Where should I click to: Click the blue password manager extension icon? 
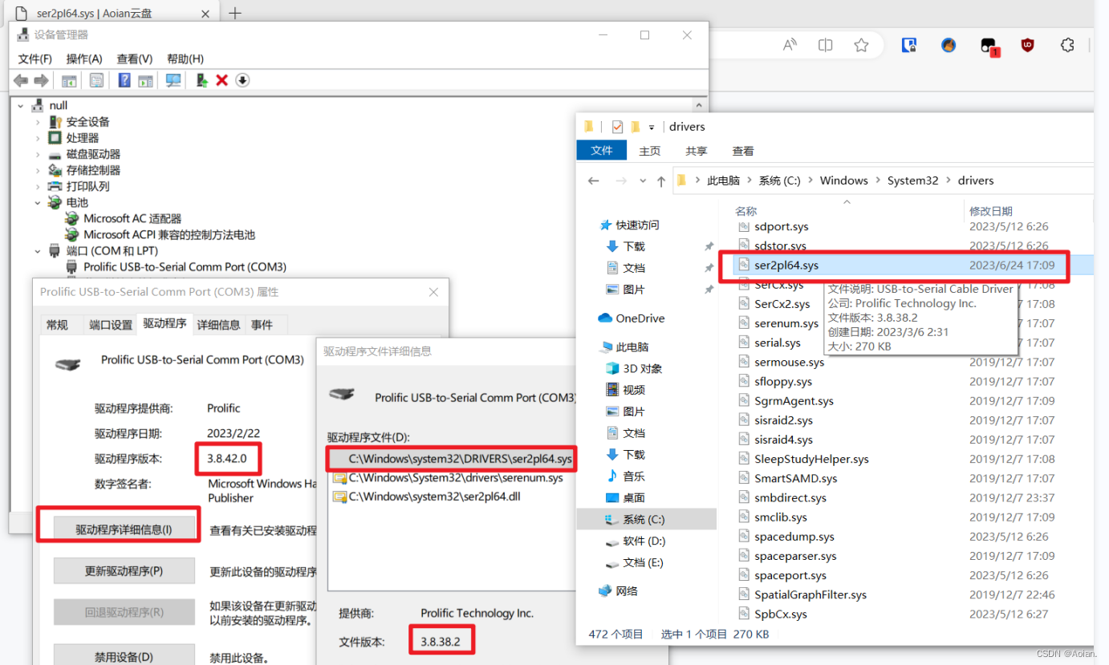908,45
